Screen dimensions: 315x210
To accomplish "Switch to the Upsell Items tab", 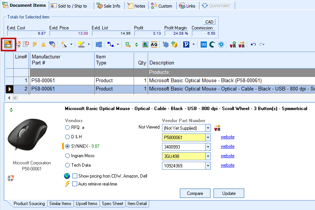I will tap(87, 204).
